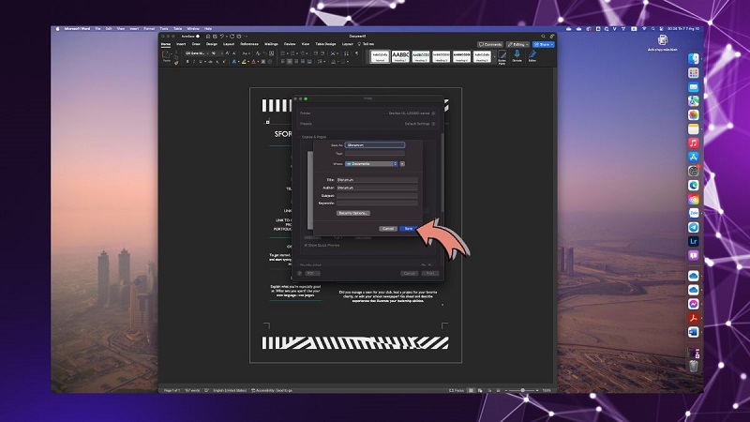
Task: Select the Heading 1 style thumbnail
Action: click(x=400, y=56)
